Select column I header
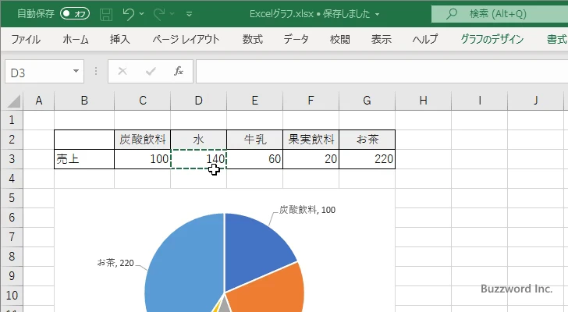Image resolution: width=568 pixels, height=312 pixels. point(480,101)
